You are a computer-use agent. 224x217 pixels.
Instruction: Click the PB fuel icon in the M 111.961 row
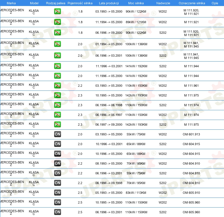(x=58, y=86)
